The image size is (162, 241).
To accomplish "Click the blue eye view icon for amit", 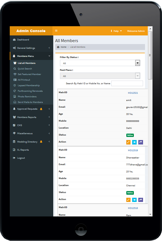I will click(x=134, y=142).
